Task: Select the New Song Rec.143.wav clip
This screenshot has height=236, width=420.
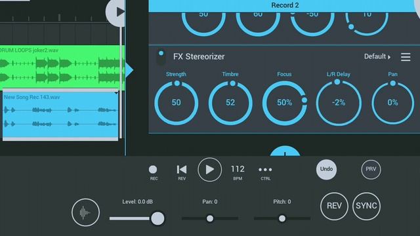Action: coord(60,115)
